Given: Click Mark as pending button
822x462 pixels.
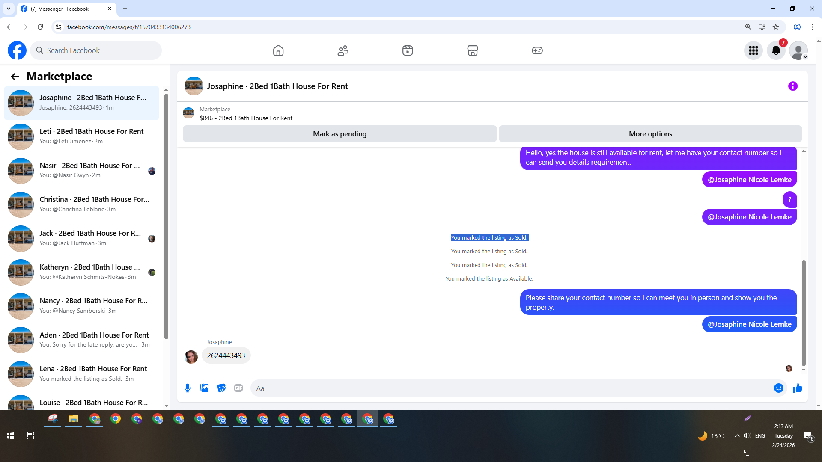Looking at the screenshot, I should click(x=340, y=134).
